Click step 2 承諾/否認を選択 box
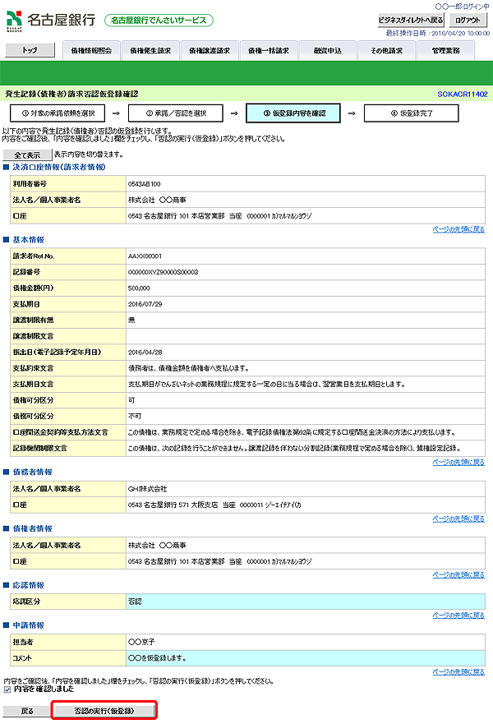Viewport: 493px width, 724px height. [x=176, y=113]
